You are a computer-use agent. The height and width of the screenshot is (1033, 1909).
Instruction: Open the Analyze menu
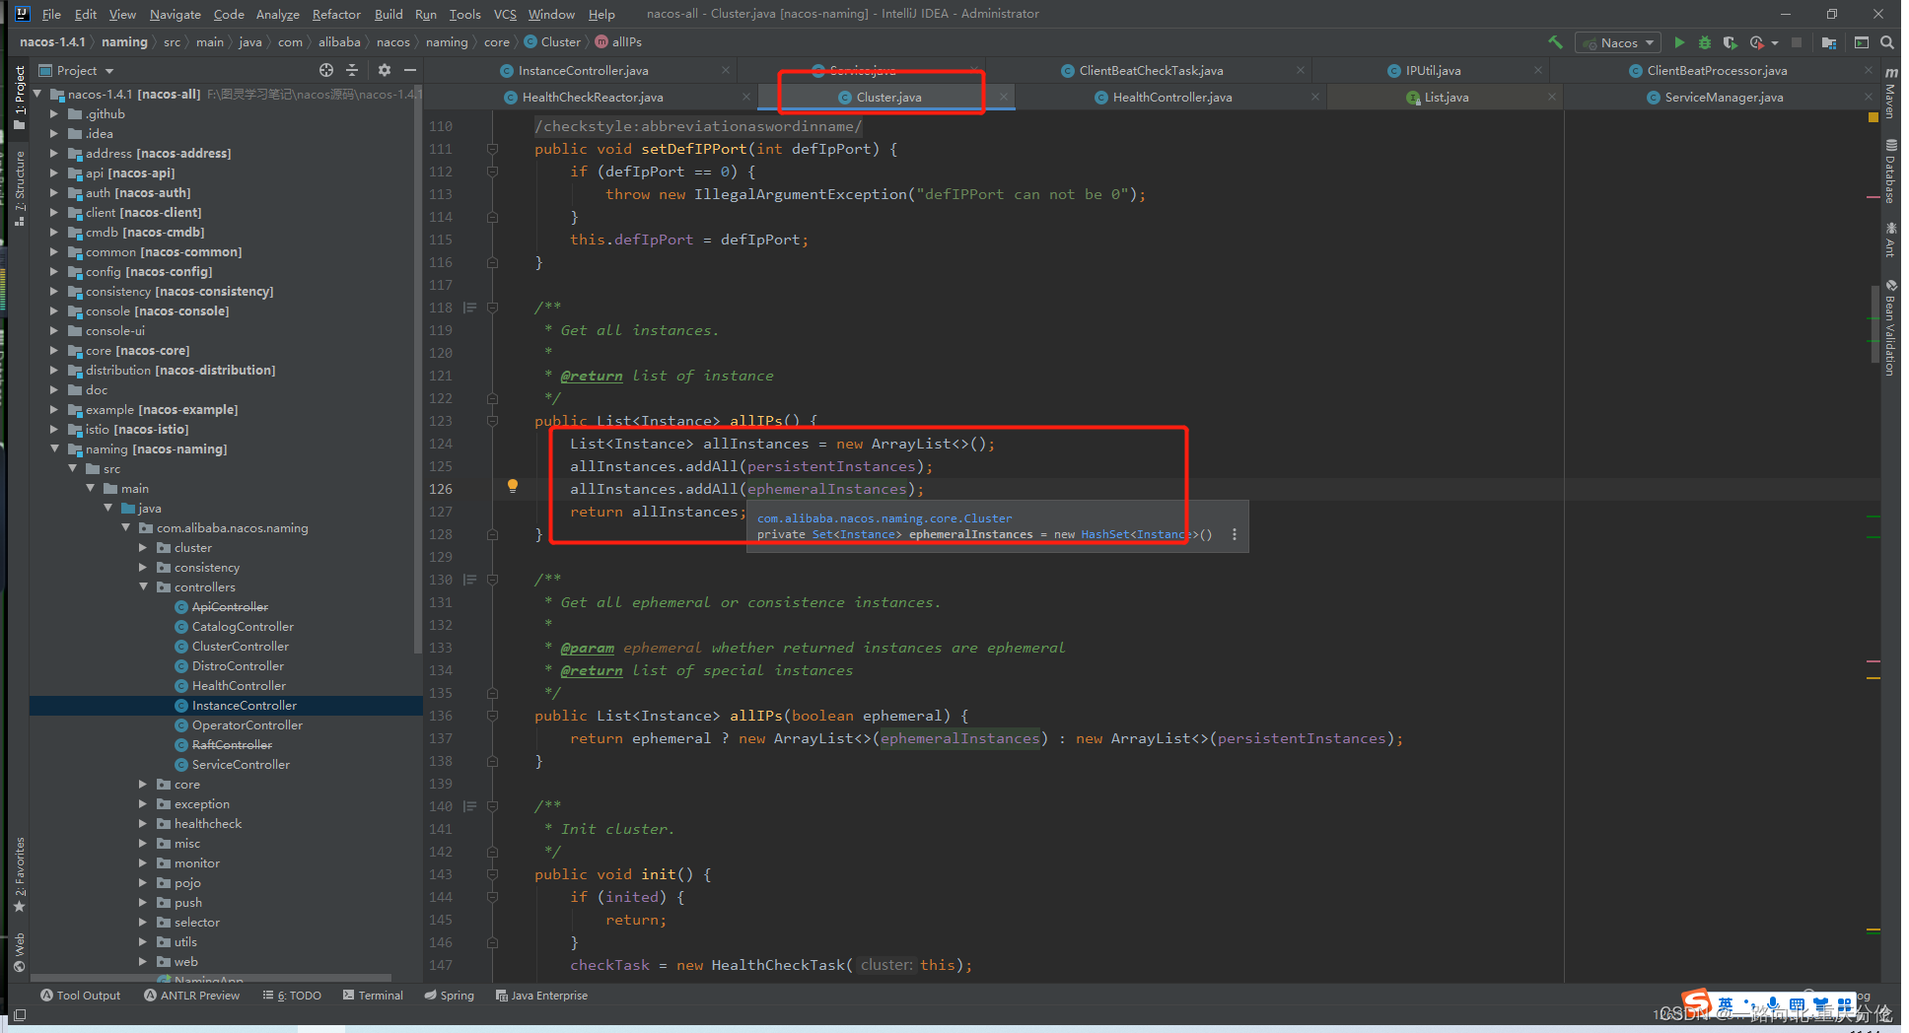[x=278, y=14]
